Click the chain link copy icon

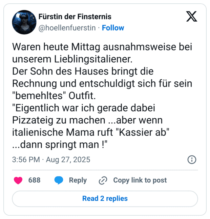pos(103,180)
